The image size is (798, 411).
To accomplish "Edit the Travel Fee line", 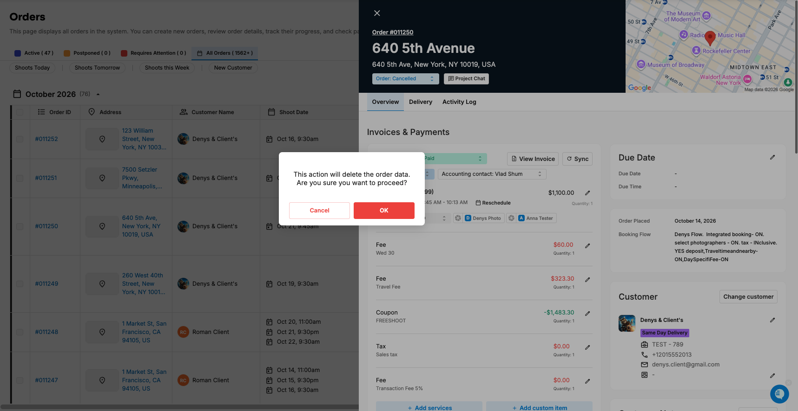I will pos(587,280).
